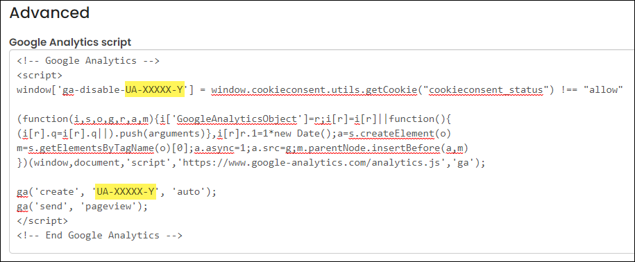
Task: Click the m.parentNode.insertBefore(a,m) segment
Action: pos(382,148)
